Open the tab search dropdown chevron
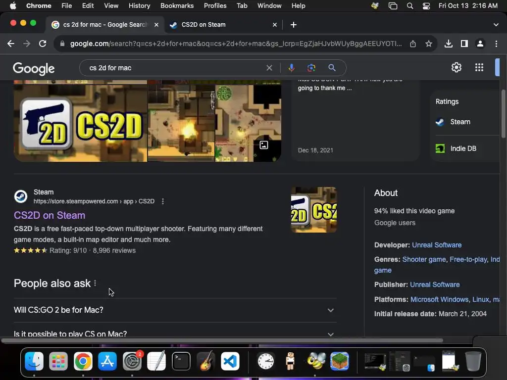Image resolution: width=507 pixels, height=380 pixels. pyautogui.click(x=496, y=25)
